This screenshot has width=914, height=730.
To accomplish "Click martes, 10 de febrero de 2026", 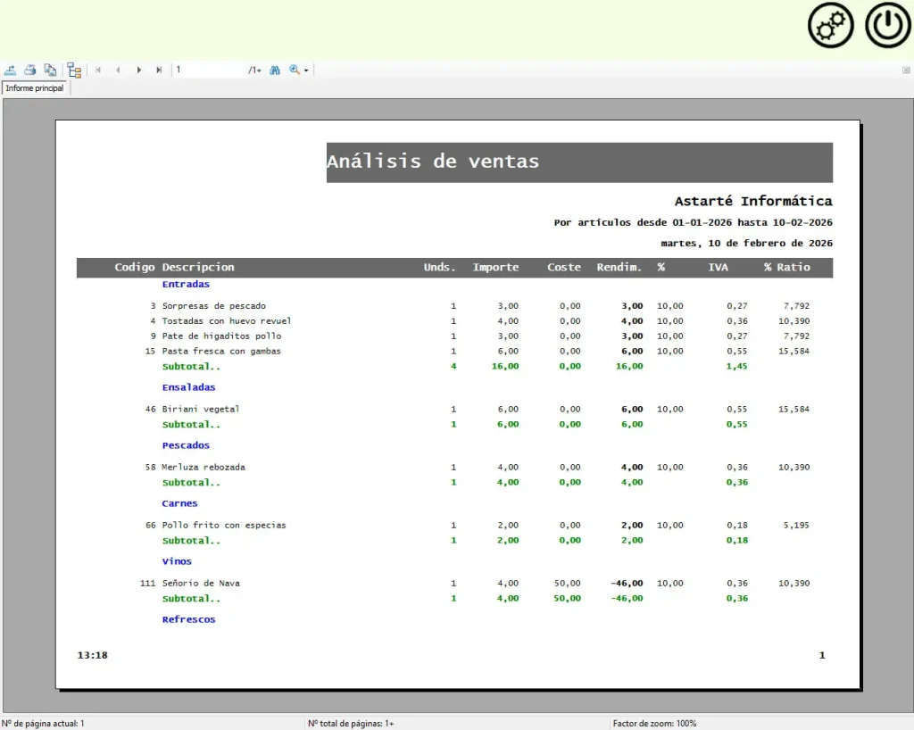I will pyautogui.click(x=747, y=244).
